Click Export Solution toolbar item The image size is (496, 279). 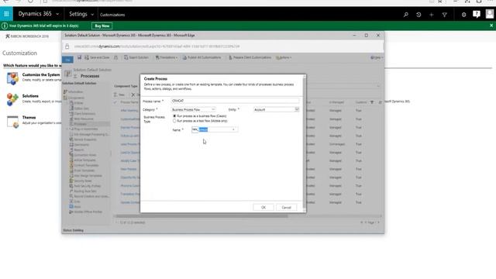(136, 57)
